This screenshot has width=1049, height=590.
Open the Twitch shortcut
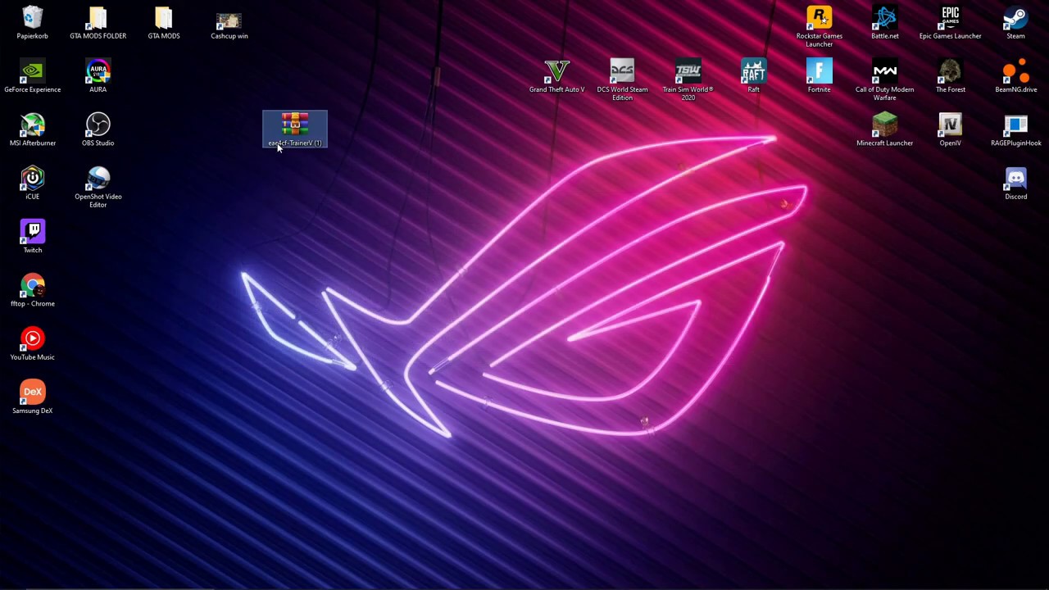(32, 236)
